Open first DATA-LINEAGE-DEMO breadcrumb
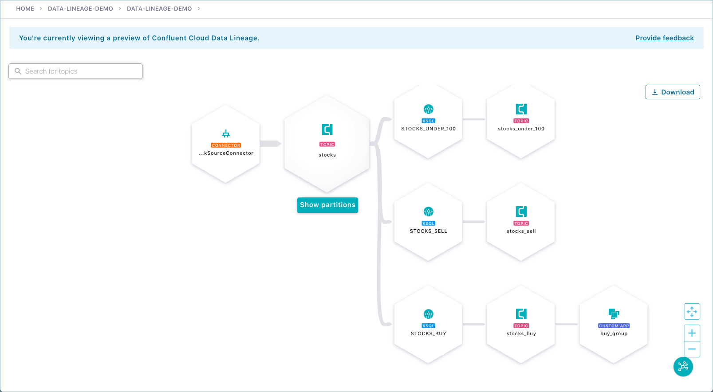 80,8
